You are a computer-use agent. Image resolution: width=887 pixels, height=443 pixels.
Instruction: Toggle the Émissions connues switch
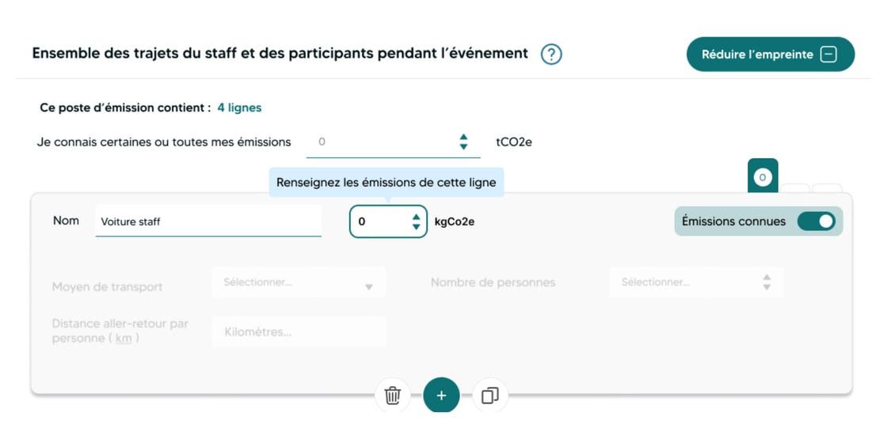[x=816, y=221]
